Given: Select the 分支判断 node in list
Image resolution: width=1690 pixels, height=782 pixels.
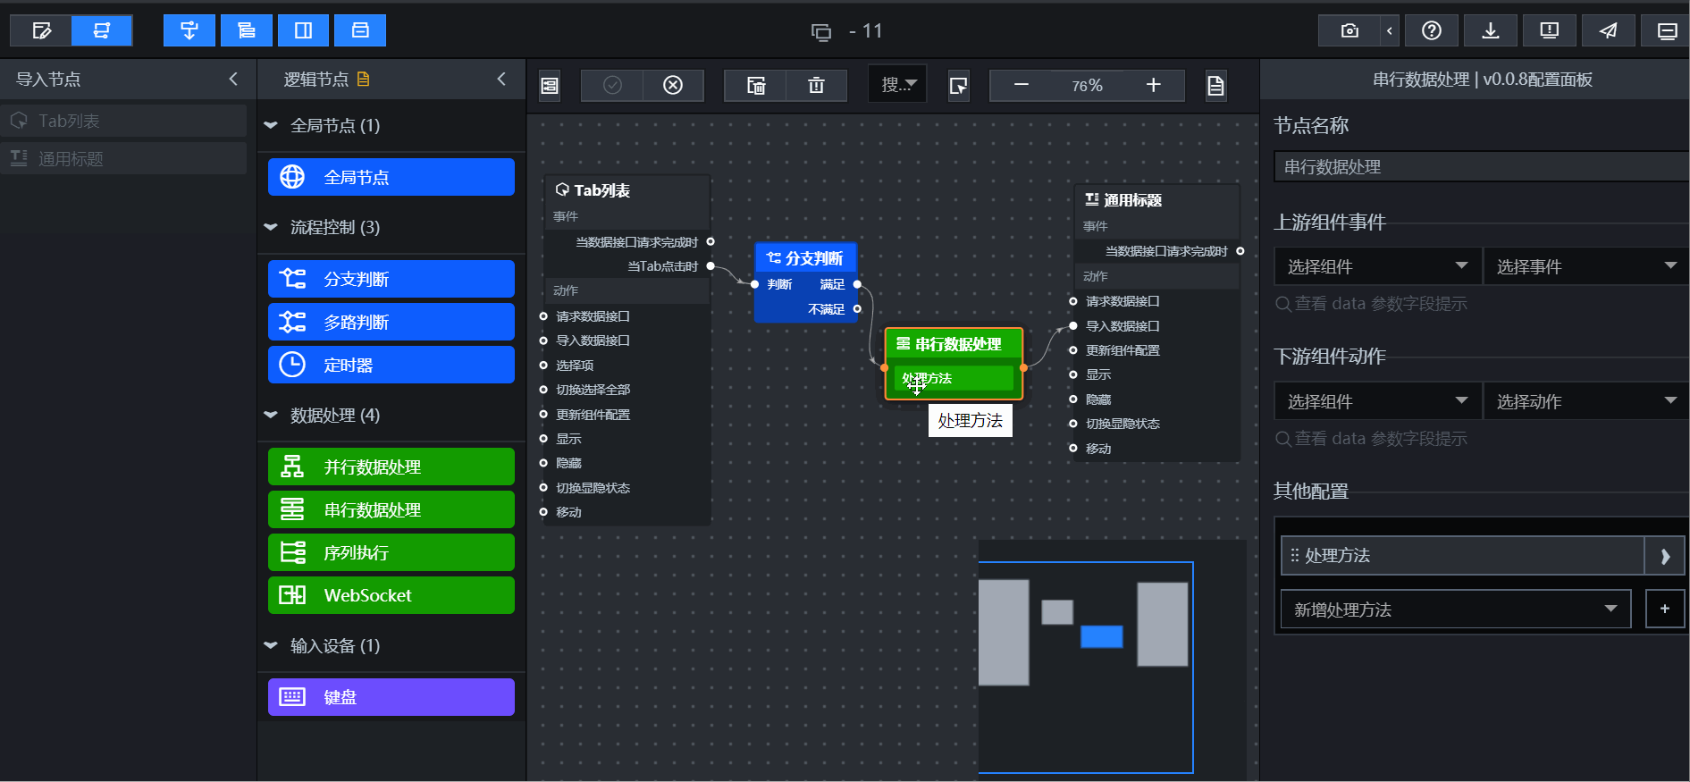Looking at the screenshot, I should click(x=391, y=279).
